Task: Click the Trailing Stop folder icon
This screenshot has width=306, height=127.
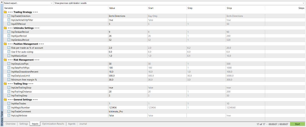Action: pos(5,84)
